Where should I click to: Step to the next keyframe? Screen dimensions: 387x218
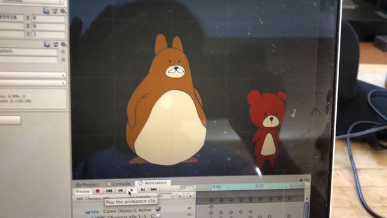click(143, 190)
